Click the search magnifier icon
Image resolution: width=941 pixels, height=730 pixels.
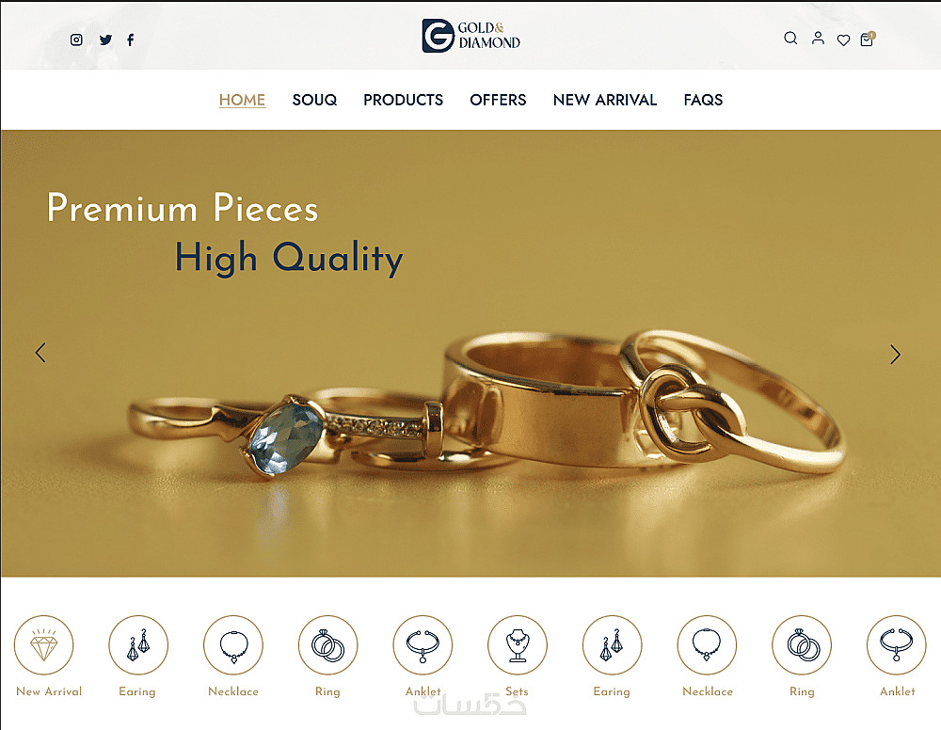(790, 39)
